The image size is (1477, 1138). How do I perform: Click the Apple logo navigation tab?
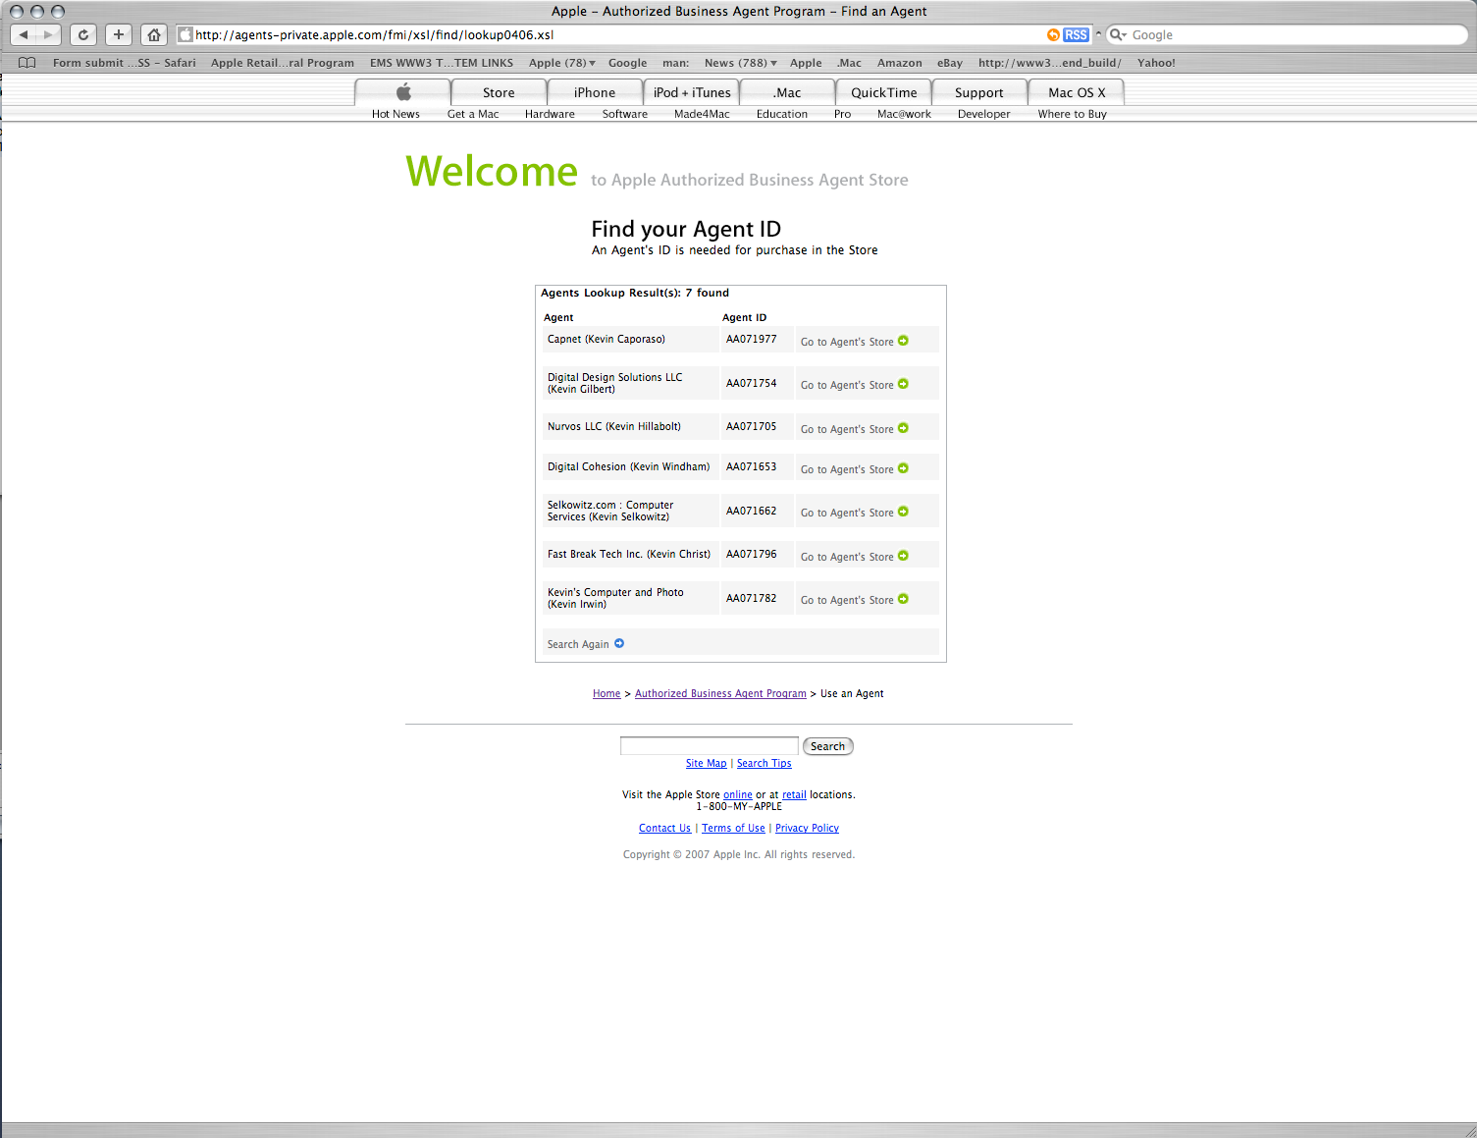click(x=403, y=92)
